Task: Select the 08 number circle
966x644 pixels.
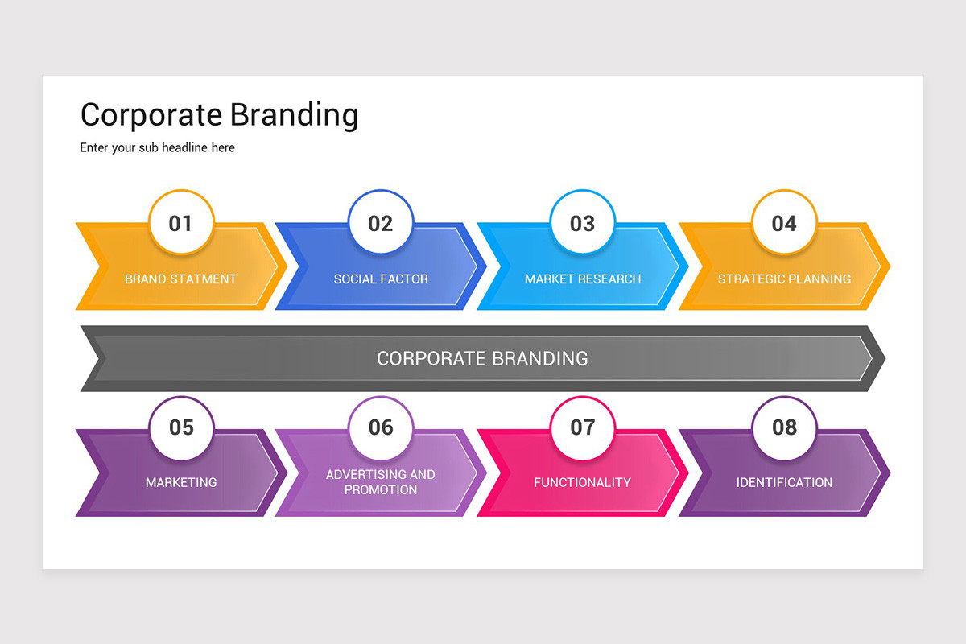Action: [x=784, y=427]
